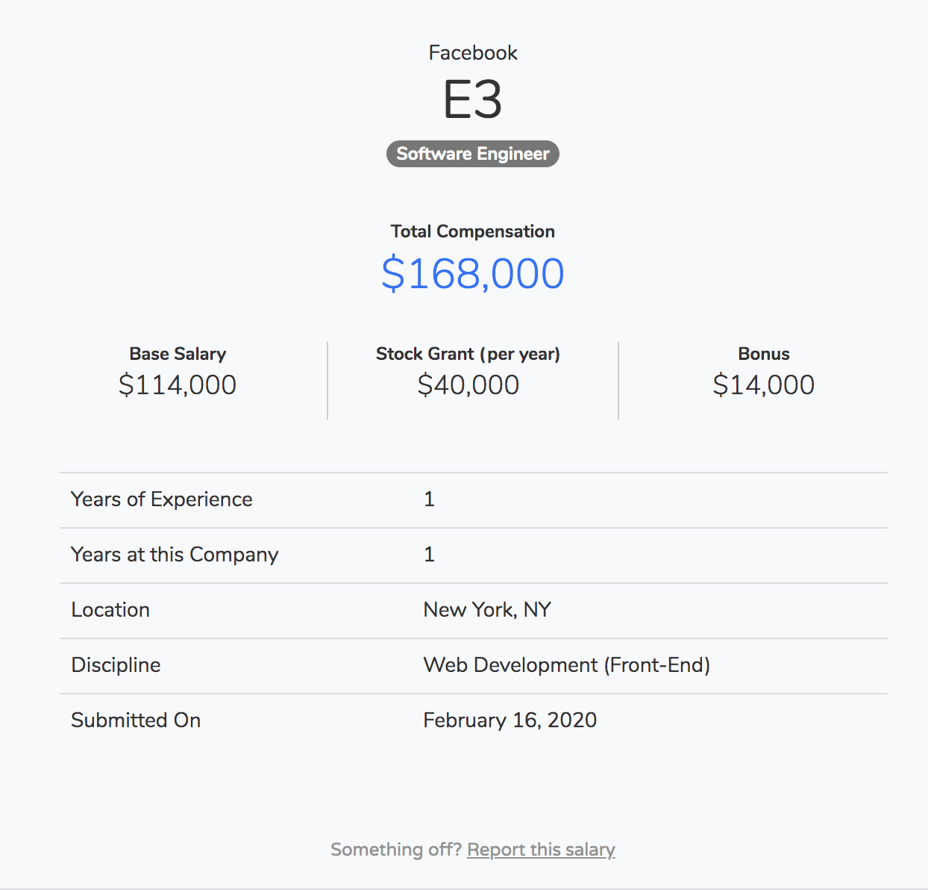Click the Report this salary link
Screen dimensions: 928x890
click(x=541, y=850)
